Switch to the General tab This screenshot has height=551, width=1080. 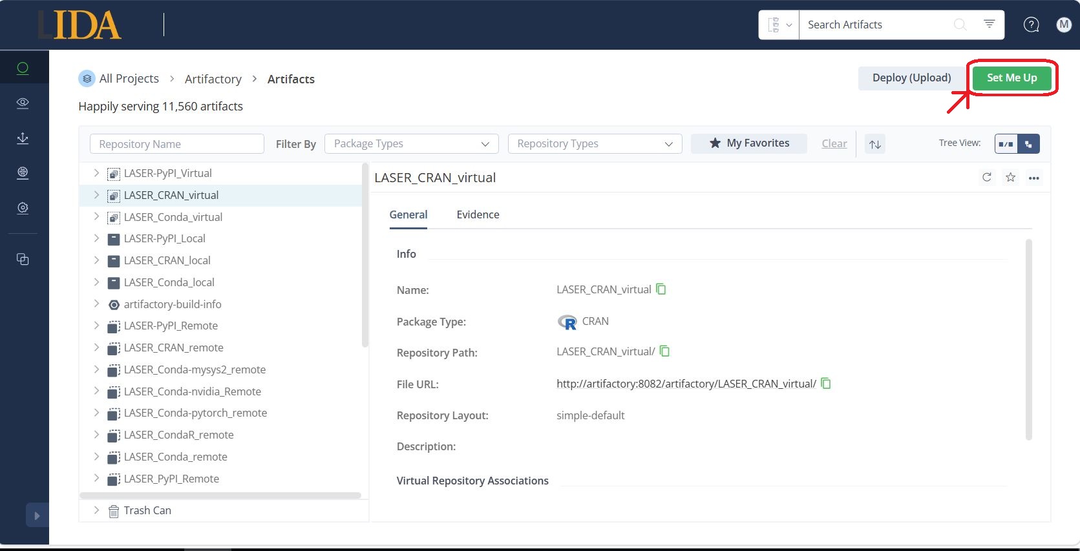[x=408, y=214]
